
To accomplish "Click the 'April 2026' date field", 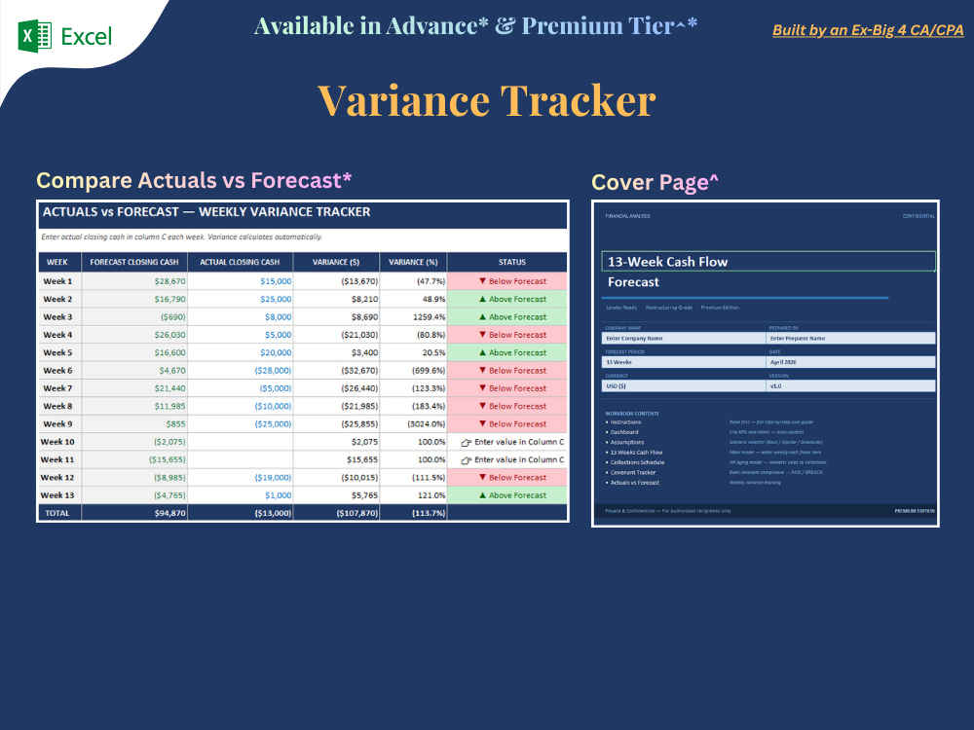I will coord(850,362).
